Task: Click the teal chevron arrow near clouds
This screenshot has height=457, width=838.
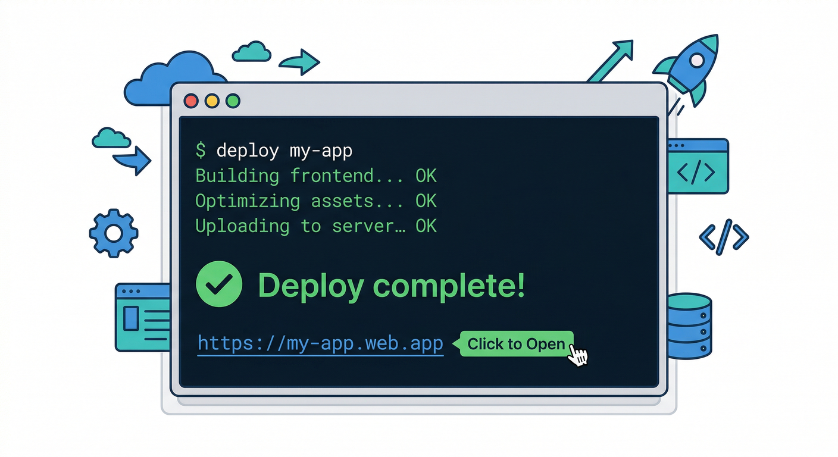Action: point(299,62)
